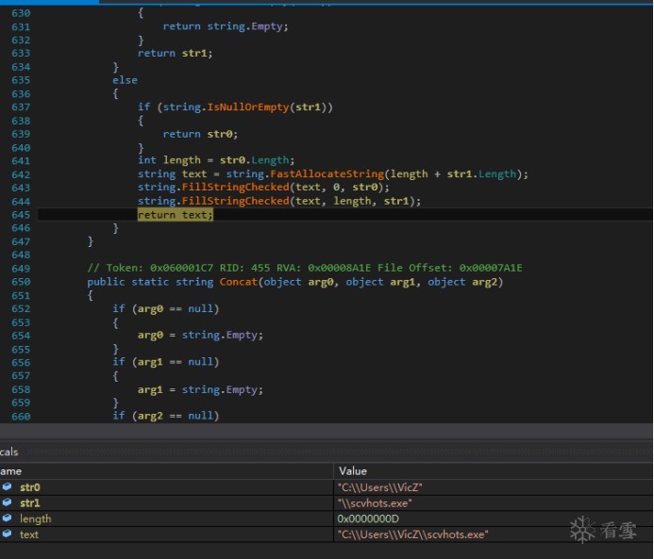Click IsNullOrEmpty method on line 637

[248, 107]
